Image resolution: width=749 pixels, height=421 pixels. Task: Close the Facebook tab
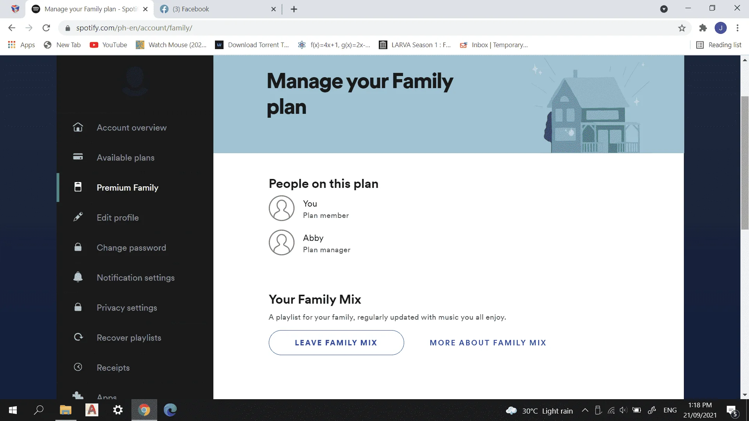[273, 9]
